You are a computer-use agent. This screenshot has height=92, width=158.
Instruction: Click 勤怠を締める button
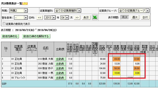(10, 36)
